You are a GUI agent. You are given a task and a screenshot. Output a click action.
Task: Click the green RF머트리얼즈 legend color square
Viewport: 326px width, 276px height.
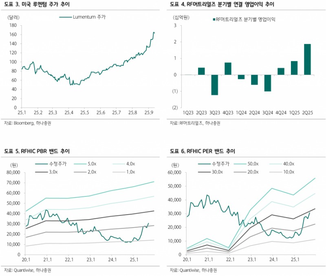(213, 20)
